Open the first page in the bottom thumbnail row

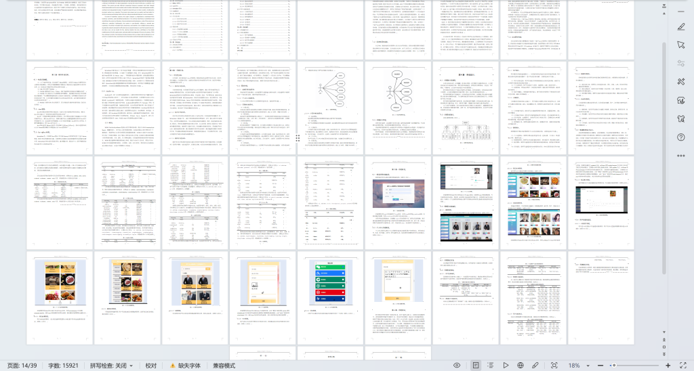pos(262,353)
